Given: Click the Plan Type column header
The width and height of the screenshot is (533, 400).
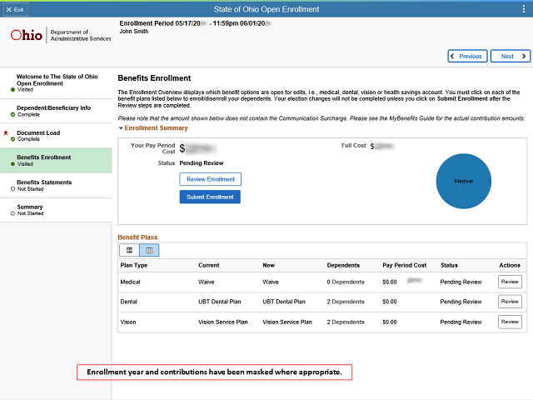Looking at the screenshot, I should [134, 265].
